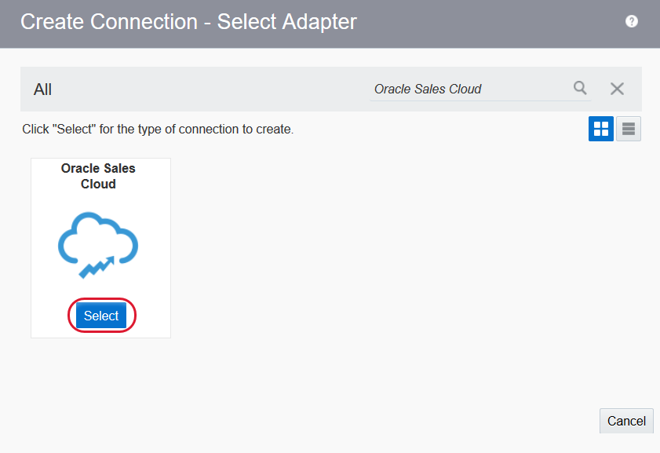Screen dimensions: 660x453
Task: Toggle the grid view display option
Action: coord(600,129)
